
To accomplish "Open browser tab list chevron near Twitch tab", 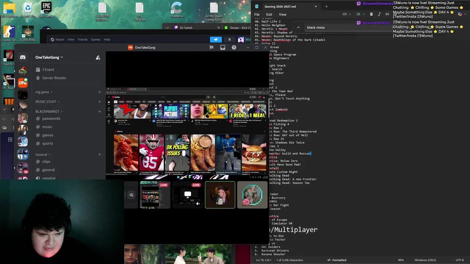I will pos(167,27).
